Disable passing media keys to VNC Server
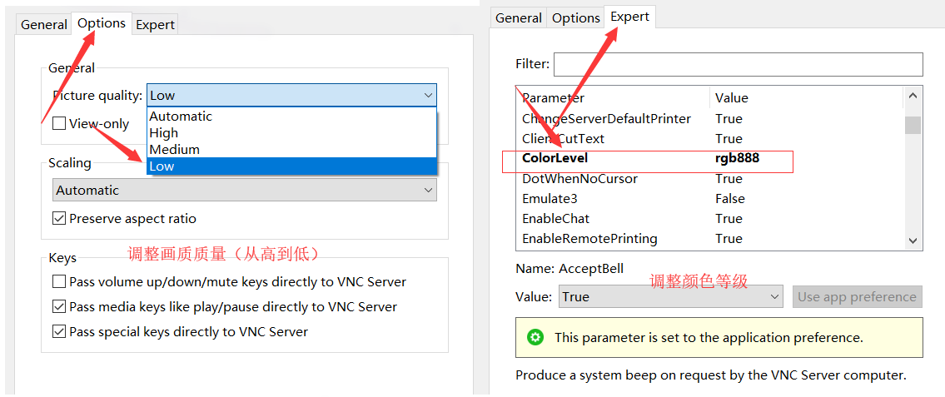 59,307
